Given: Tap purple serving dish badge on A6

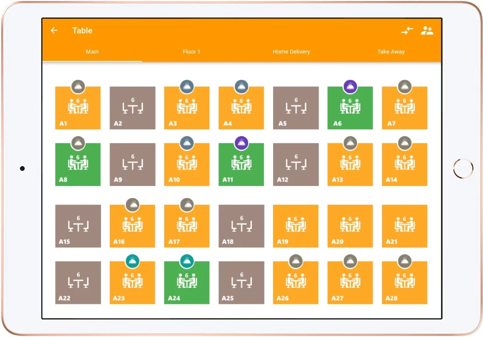Looking at the screenshot, I should click(x=350, y=87).
